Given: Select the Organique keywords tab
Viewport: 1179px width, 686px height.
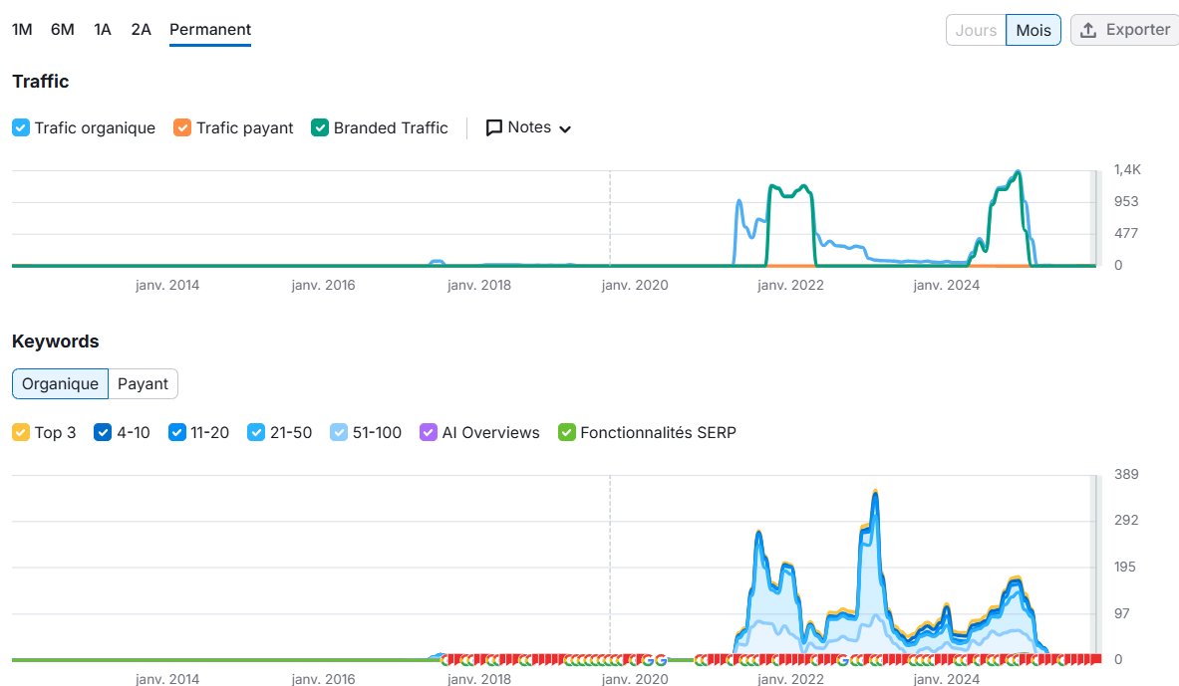Looking at the screenshot, I should click(x=60, y=384).
